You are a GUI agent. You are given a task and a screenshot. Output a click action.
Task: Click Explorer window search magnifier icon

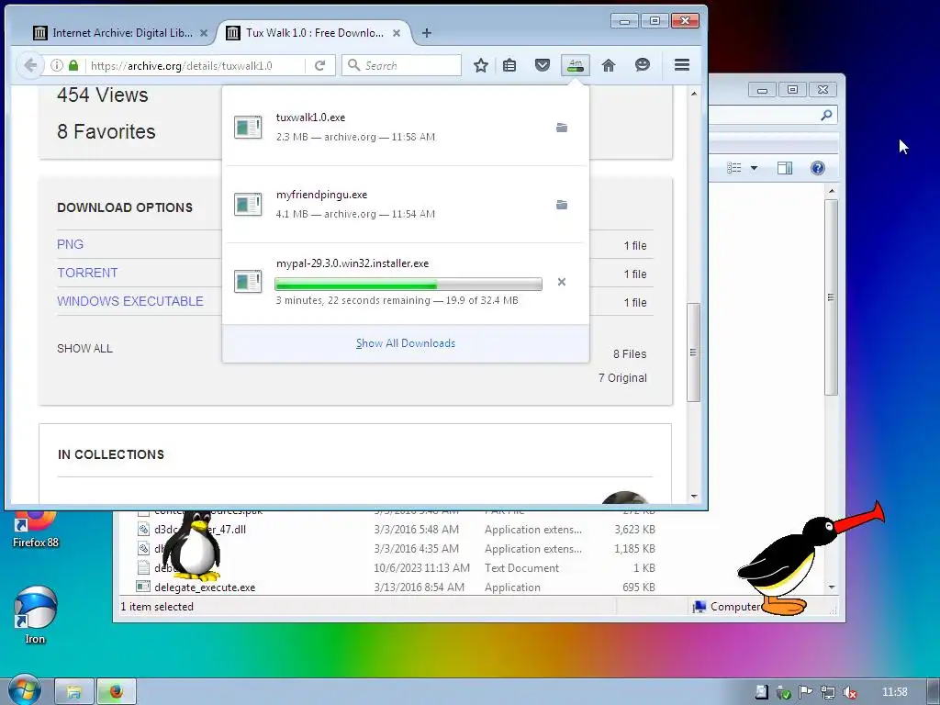point(827,115)
